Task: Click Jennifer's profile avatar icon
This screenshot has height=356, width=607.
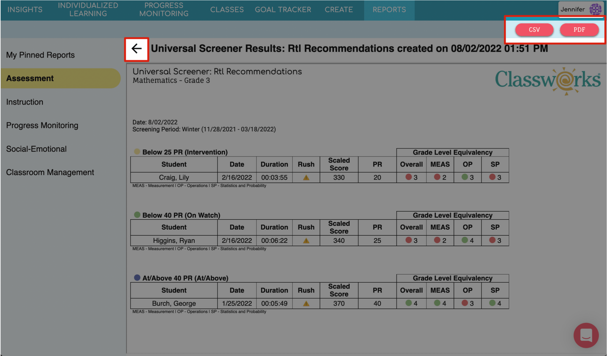Action: [x=596, y=9]
